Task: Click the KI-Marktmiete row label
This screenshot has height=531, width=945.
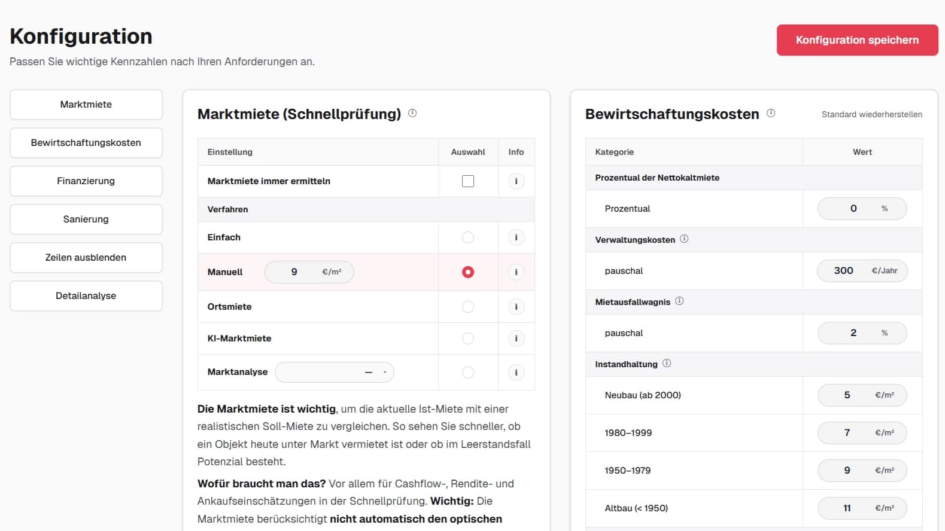Action: coord(239,338)
